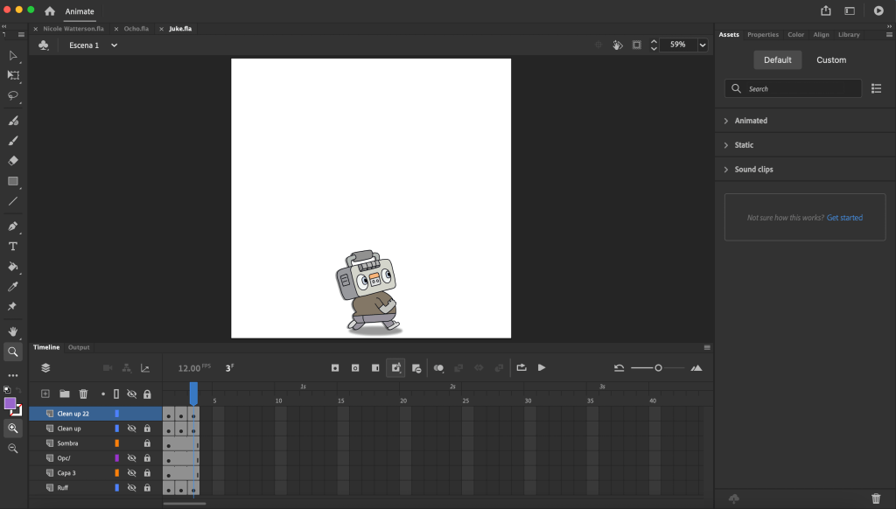Open the Get started link
The width and height of the screenshot is (896, 509).
tap(844, 218)
